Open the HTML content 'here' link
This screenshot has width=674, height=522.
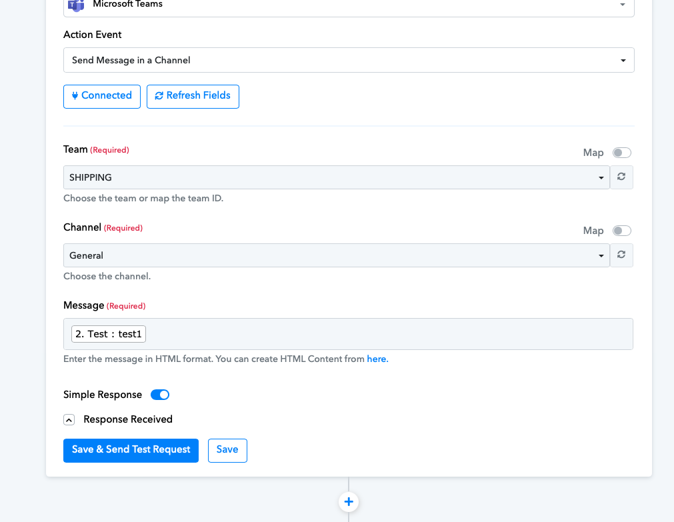(377, 359)
